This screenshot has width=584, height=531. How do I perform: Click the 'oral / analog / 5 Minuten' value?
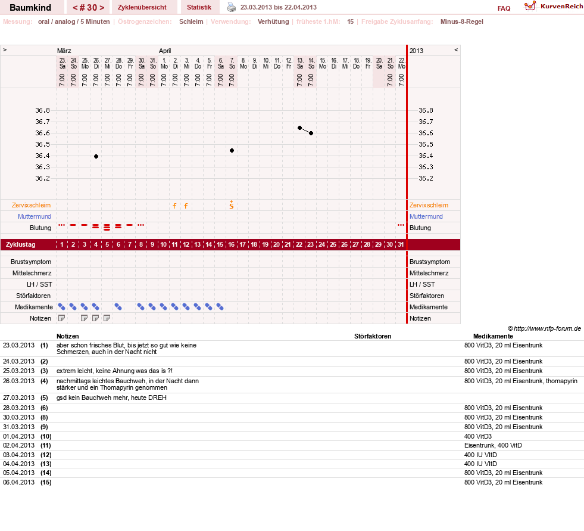coord(74,21)
